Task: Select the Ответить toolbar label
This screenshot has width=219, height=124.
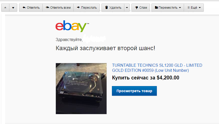Action: (33, 8)
